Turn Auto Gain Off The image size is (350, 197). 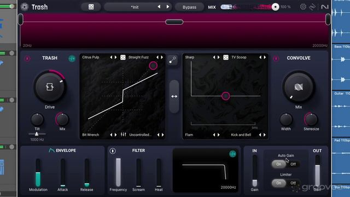[x=293, y=164]
